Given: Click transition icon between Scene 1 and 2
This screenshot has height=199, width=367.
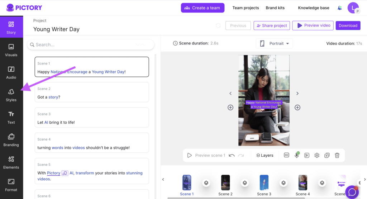Looking at the screenshot, I should 206,183.
